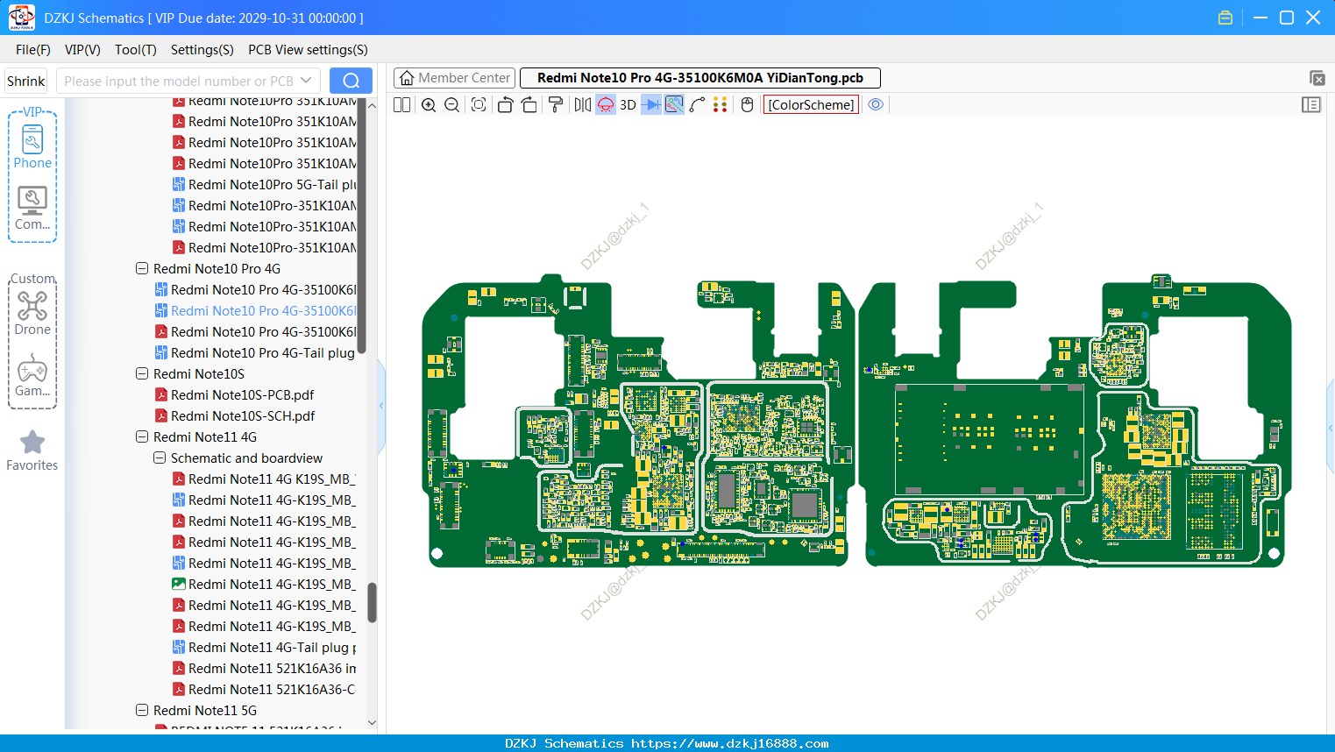Viewport: 1335px width, 752px height.
Task: Click the tree scroll down arrow
Action: (x=372, y=723)
